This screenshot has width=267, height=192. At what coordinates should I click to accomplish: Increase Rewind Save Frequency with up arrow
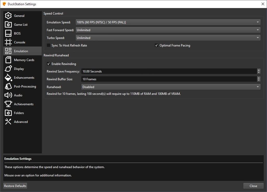pyautogui.click(x=259, y=70)
